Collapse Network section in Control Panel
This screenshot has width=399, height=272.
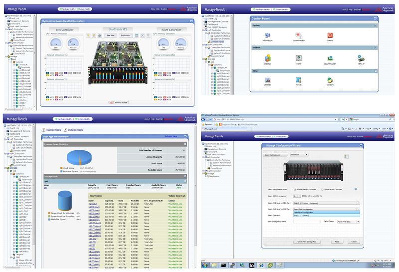(x=376, y=47)
